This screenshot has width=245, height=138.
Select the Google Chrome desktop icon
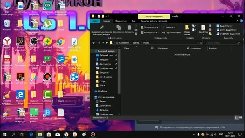(x=61, y=44)
